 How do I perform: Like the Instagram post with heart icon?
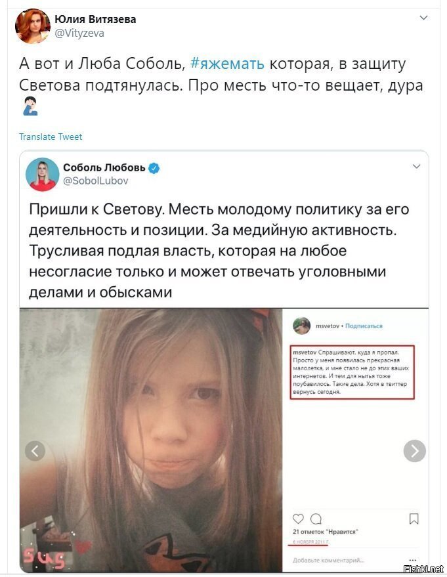(298, 519)
